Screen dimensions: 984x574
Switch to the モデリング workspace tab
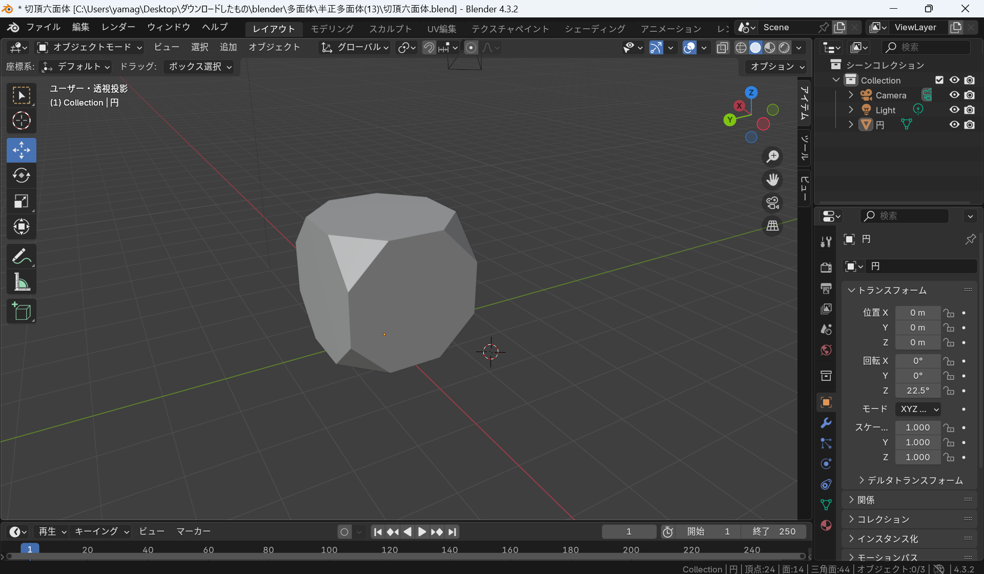[x=332, y=29]
